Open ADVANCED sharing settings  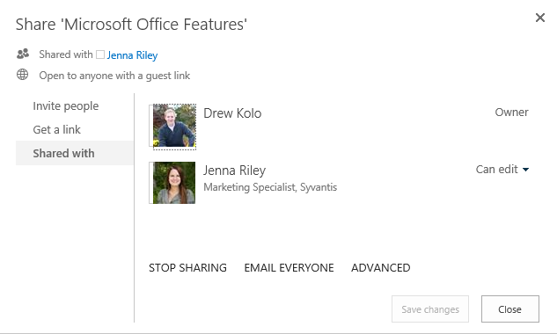pos(380,267)
